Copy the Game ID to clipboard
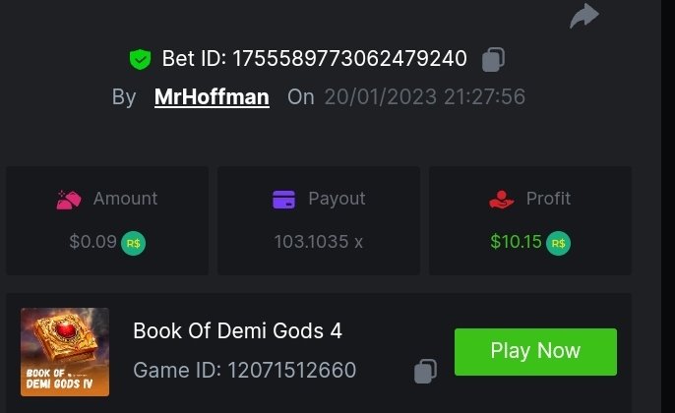The width and height of the screenshot is (675, 413). point(425,371)
